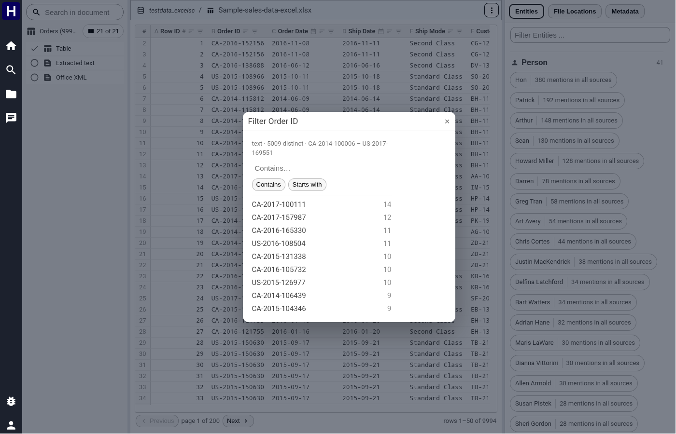Screen dimensions: 676x434
Task: Click the Search in document field
Action: (x=75, y=13)
